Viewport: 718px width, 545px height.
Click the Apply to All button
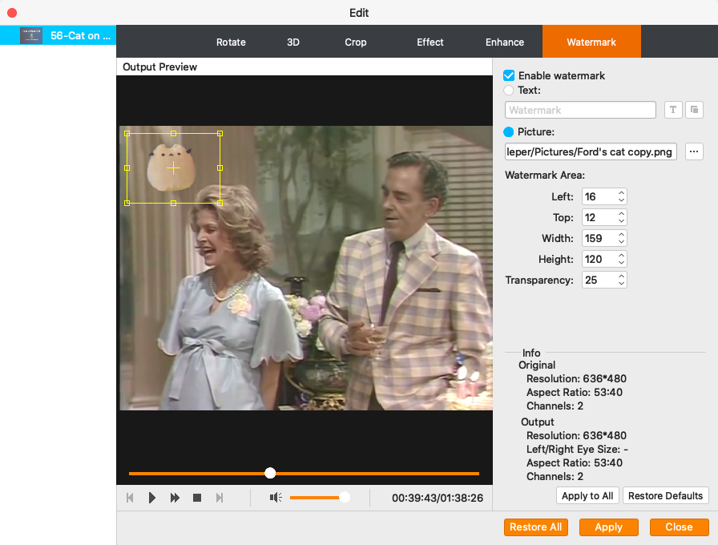tap(587, 495)
